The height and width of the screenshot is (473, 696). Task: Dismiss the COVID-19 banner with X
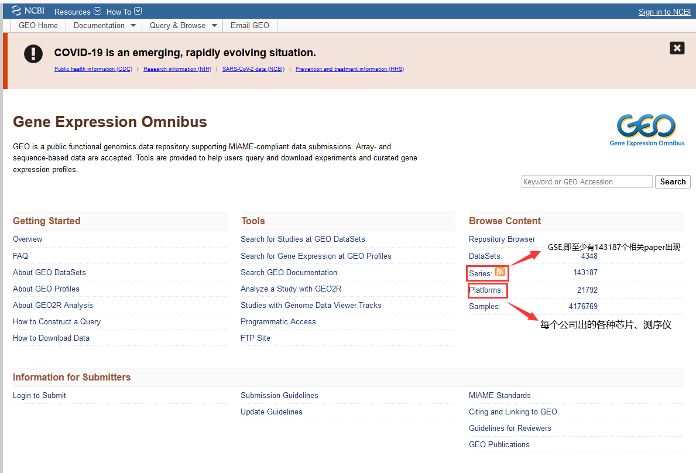[677, 48]
